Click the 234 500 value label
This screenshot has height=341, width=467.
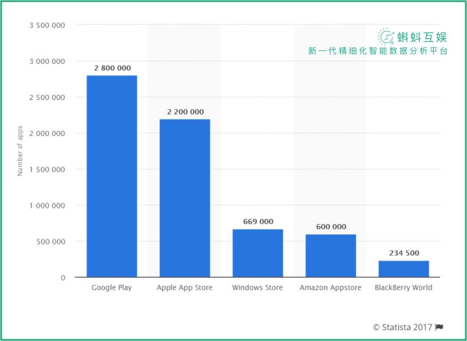coord(404,253)
